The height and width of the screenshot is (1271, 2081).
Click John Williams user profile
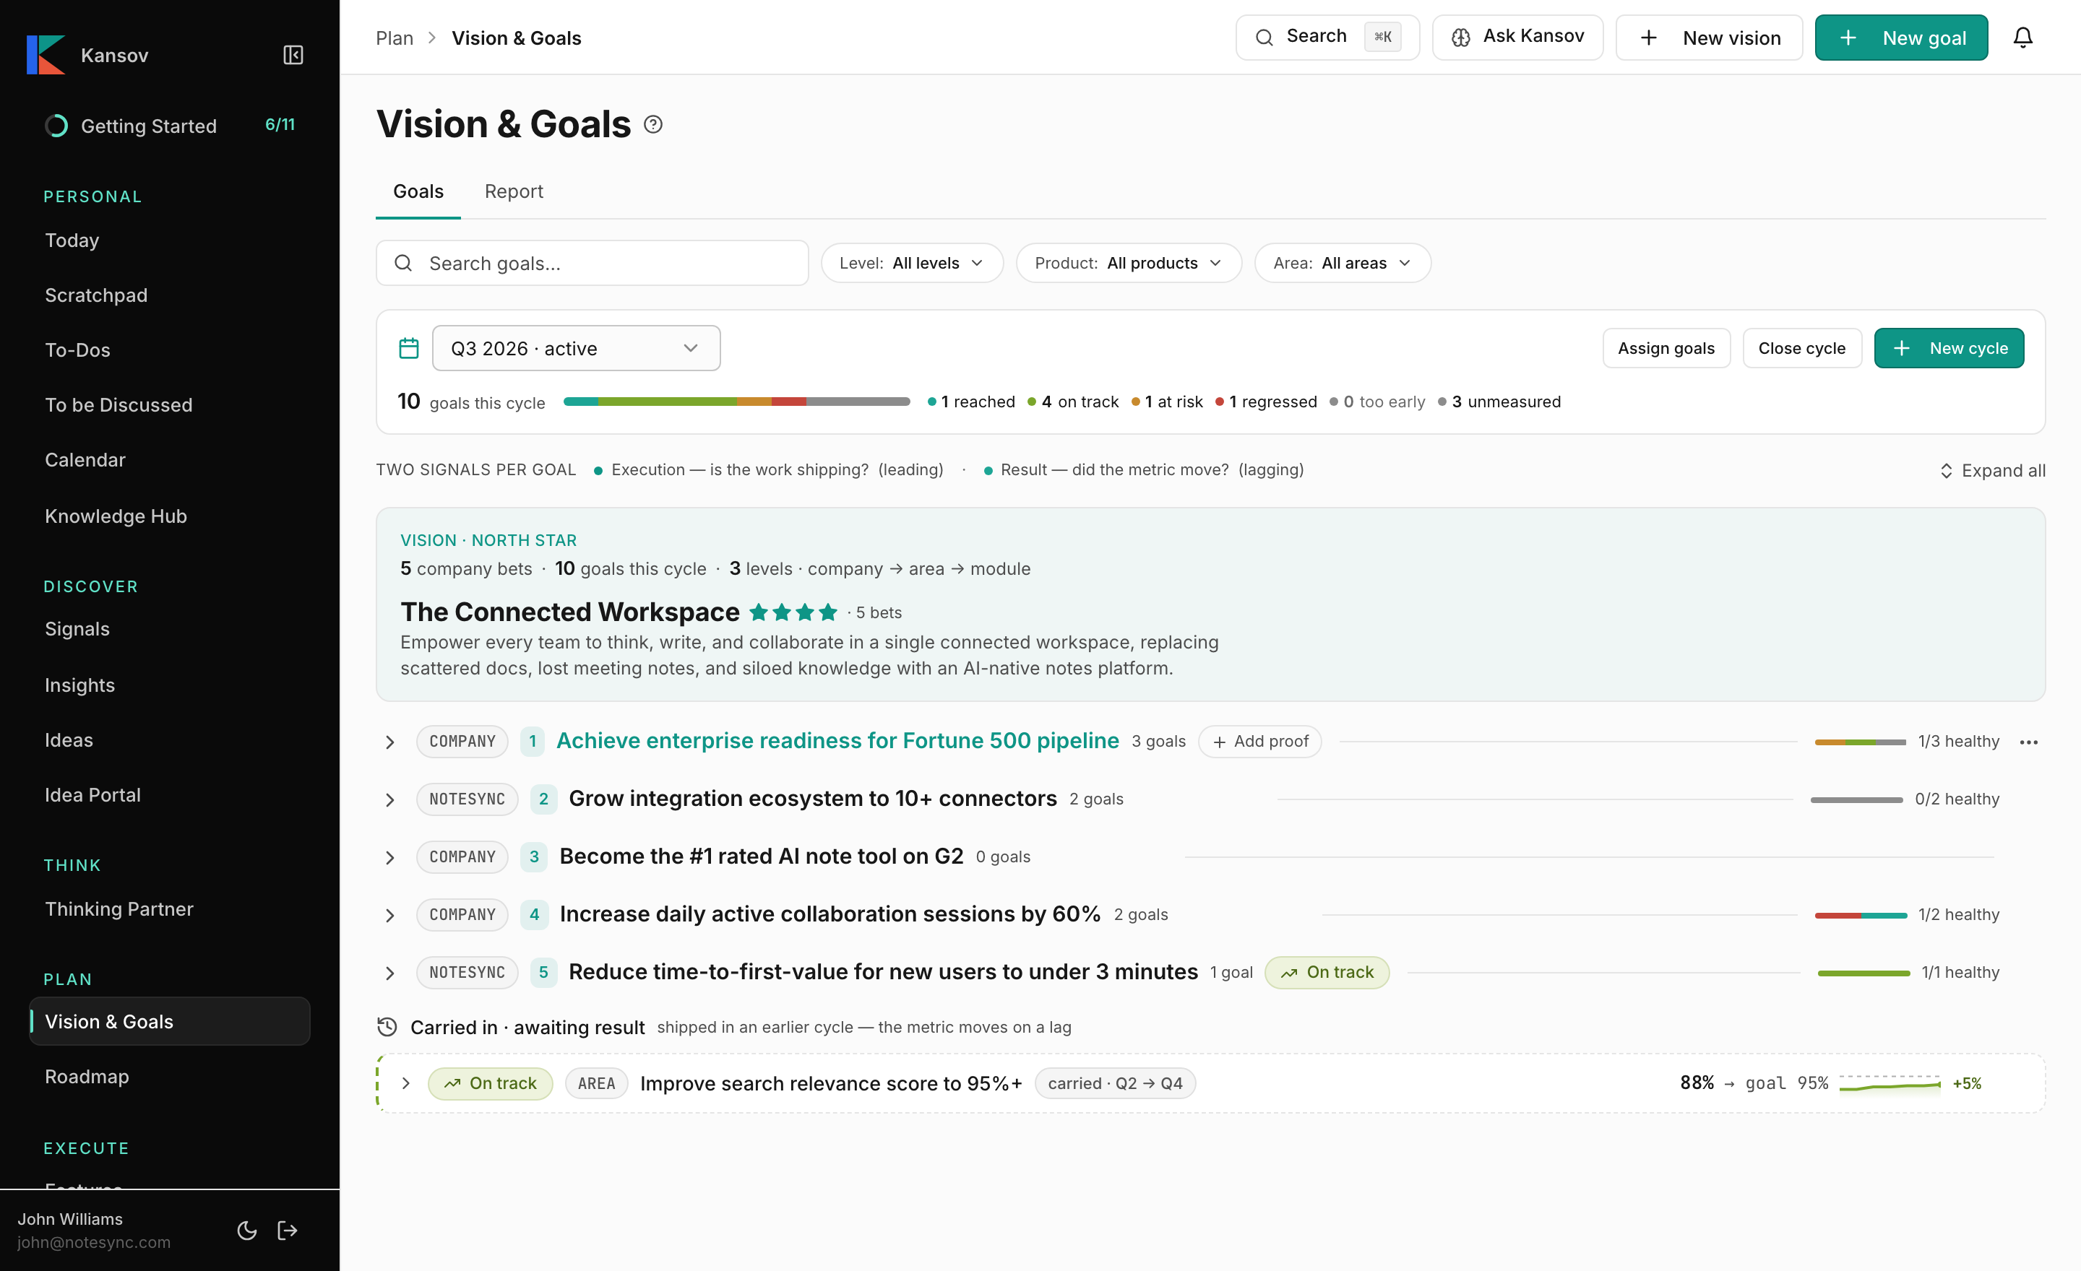pos(94,1231)
